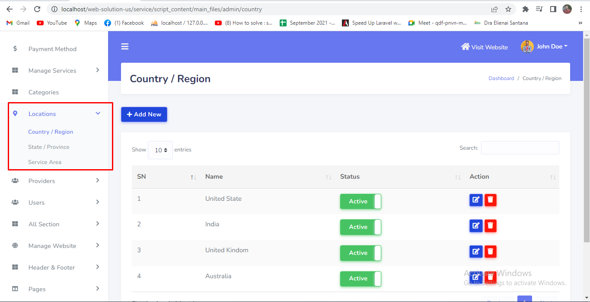Delete the India country entry

coord(491,225)
